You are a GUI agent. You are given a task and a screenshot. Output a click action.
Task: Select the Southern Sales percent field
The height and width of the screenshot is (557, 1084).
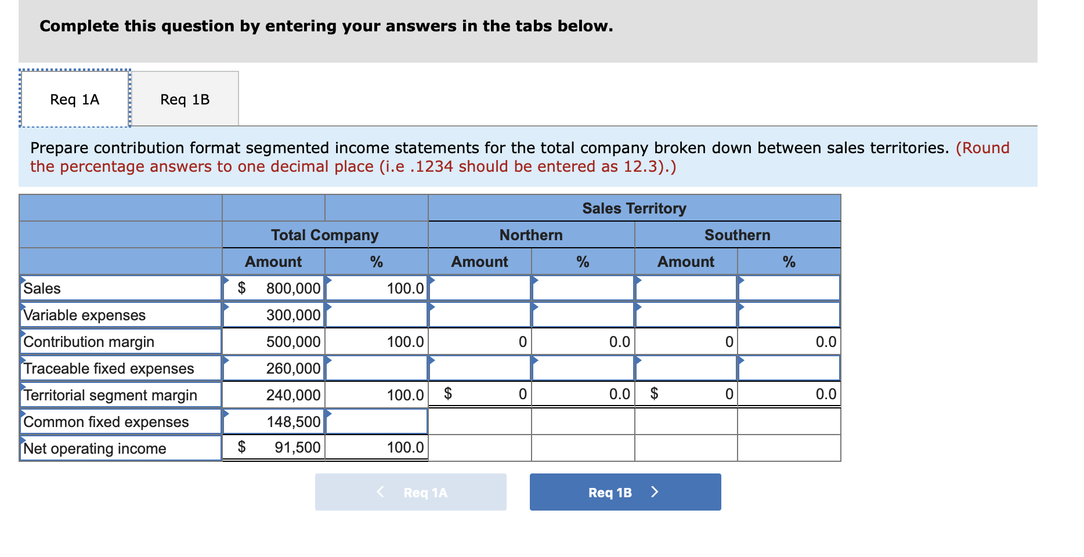[789, 288]
